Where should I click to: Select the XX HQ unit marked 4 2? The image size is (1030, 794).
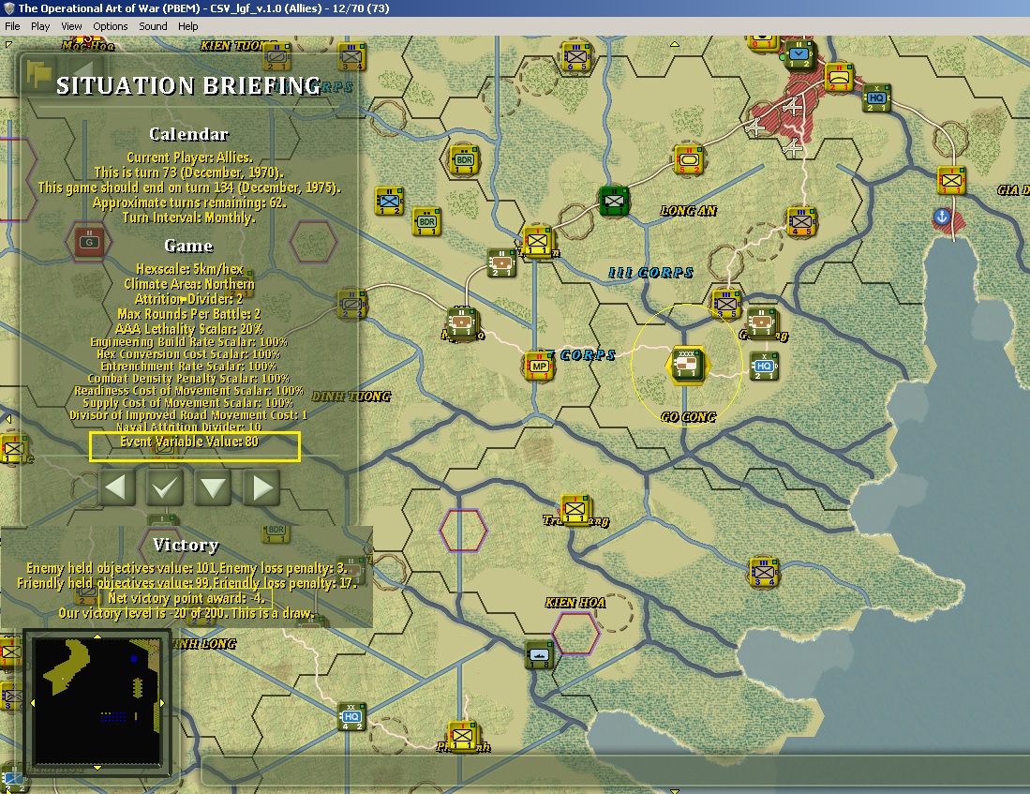coord(351,717)
